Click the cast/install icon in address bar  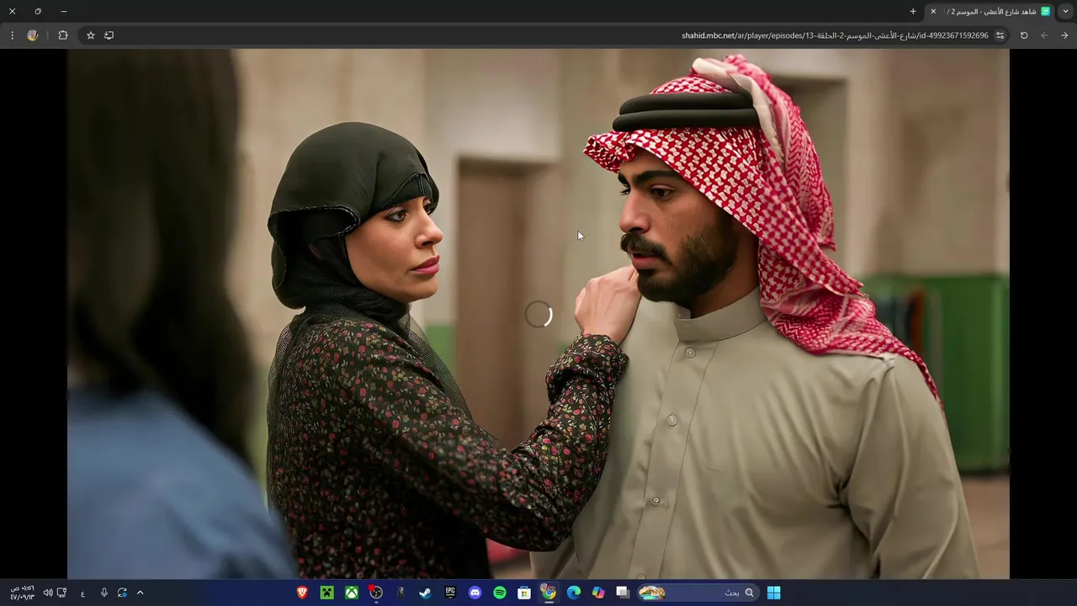[x=109, y=35]
